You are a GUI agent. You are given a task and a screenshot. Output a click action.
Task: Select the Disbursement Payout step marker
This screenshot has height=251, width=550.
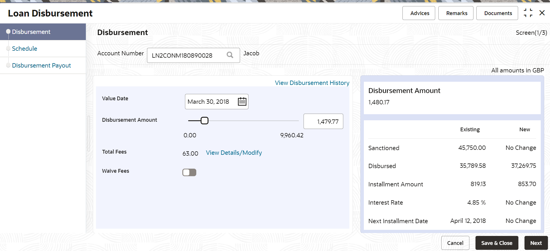(8, 65)
